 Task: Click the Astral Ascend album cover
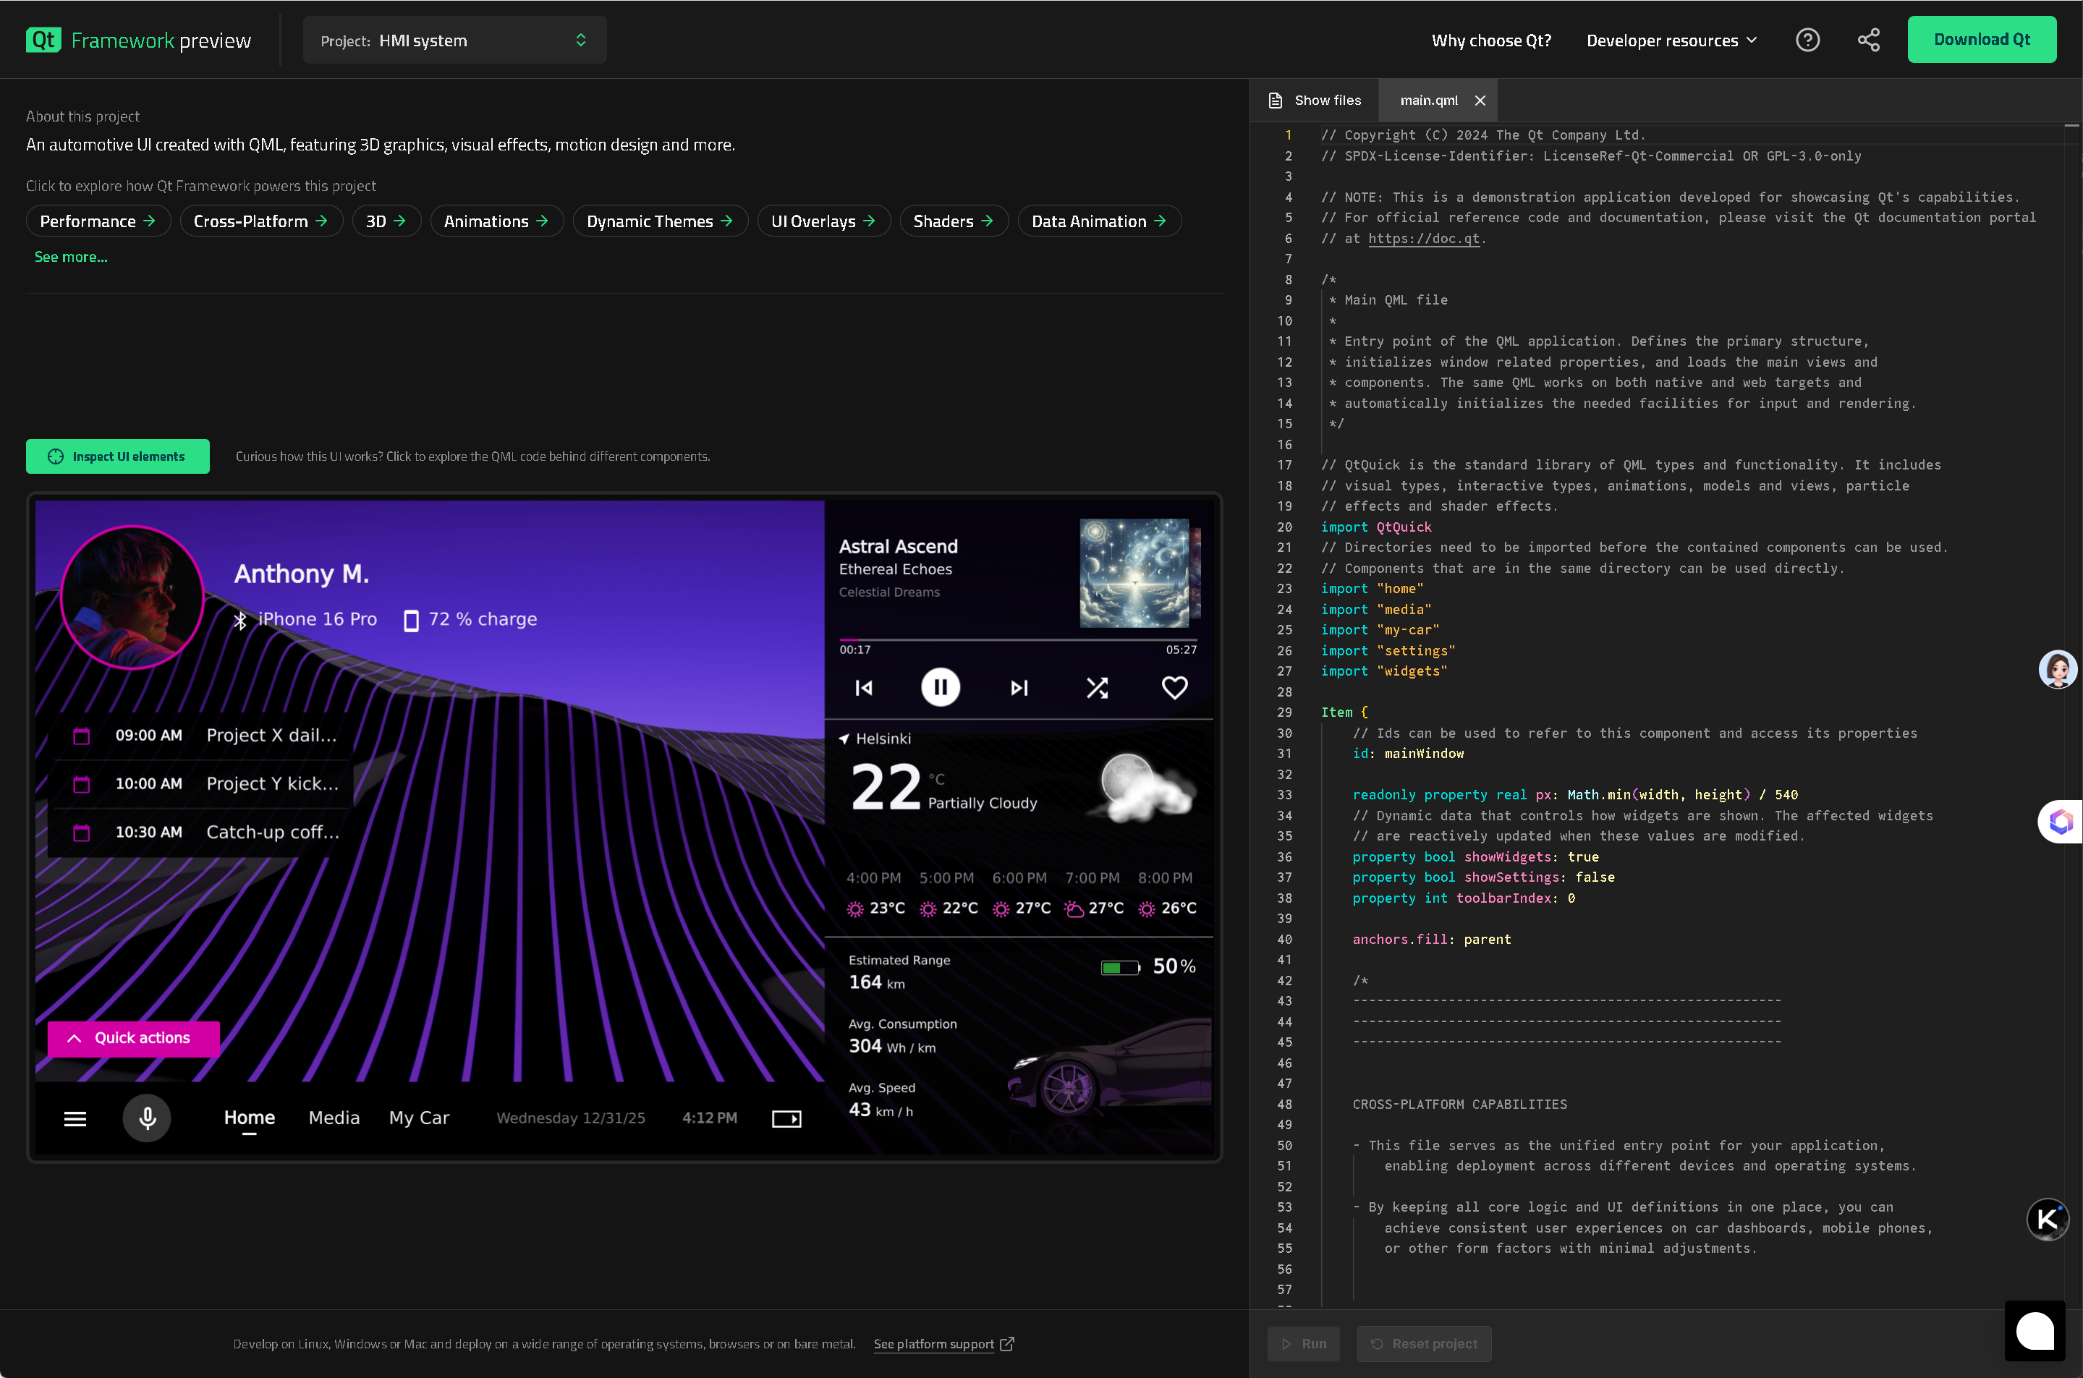[x=1134, y=572]
